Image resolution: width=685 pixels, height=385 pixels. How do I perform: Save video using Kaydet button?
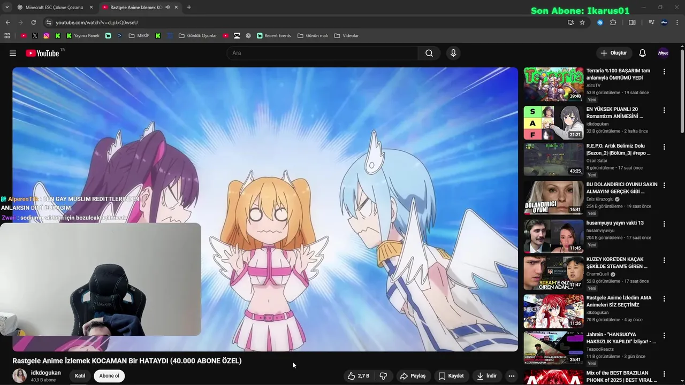tap(451, 376)
